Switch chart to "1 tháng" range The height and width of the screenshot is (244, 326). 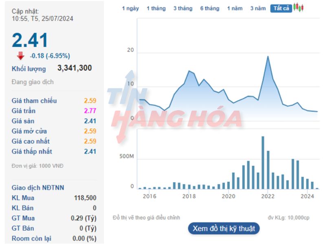[x=156, y=9]
